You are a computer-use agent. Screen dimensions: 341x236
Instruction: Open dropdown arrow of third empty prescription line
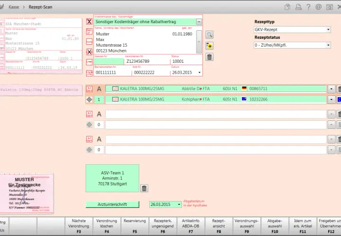[x=332, y=139]
